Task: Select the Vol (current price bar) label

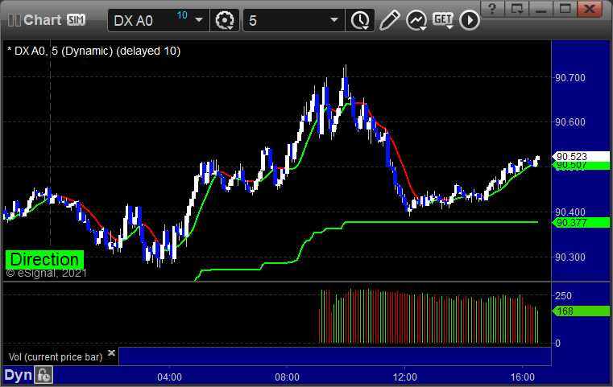Action: coord(56,357)
